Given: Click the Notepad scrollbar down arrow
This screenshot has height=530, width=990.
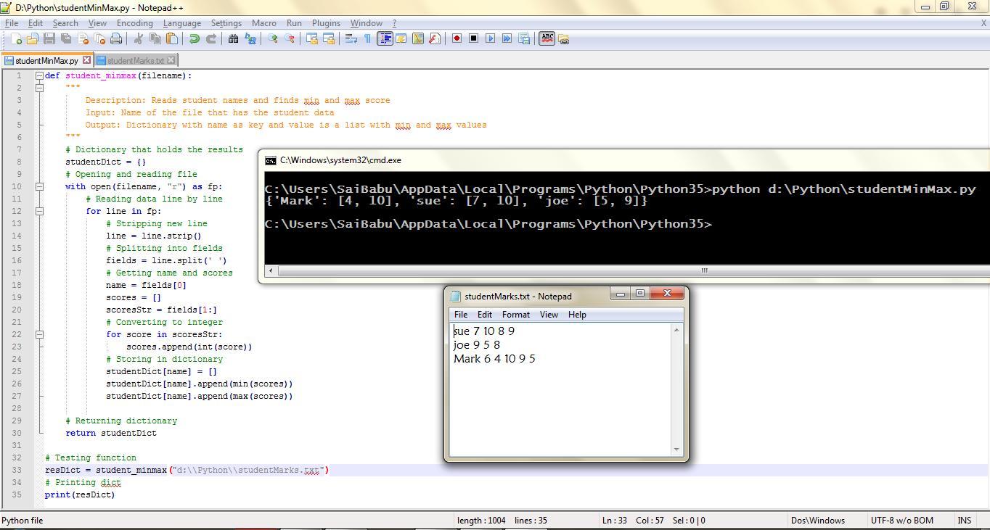Looking at the screenshot, I should [676, 450].
